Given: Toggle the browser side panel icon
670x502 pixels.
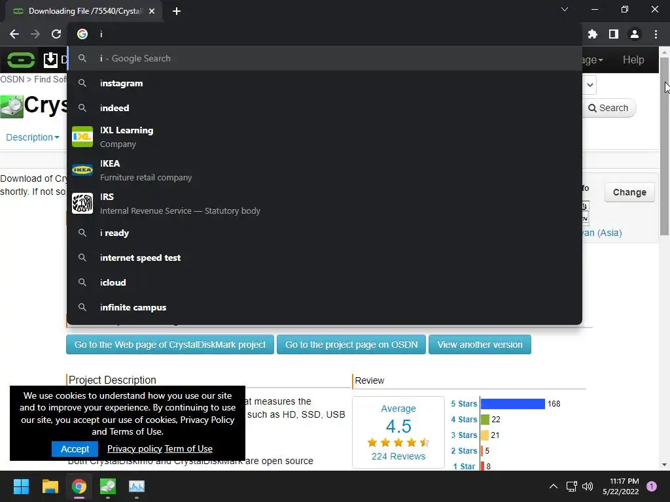Looking at the screenshot, I should click(614, 34).
